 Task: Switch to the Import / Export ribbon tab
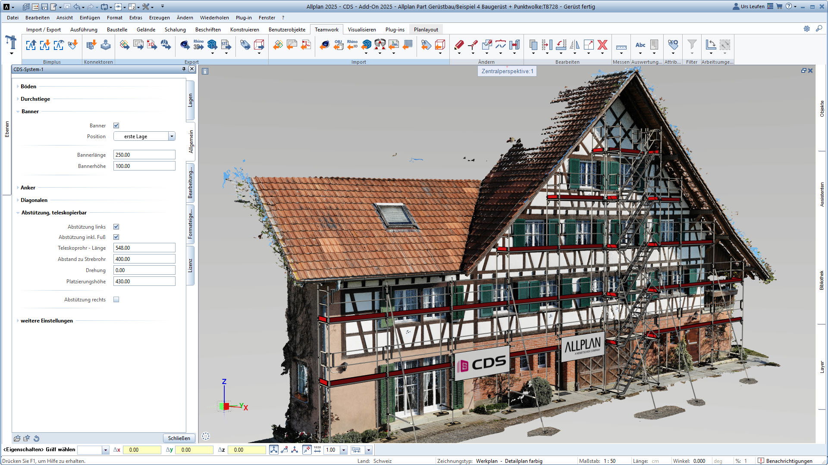[44, 30]
